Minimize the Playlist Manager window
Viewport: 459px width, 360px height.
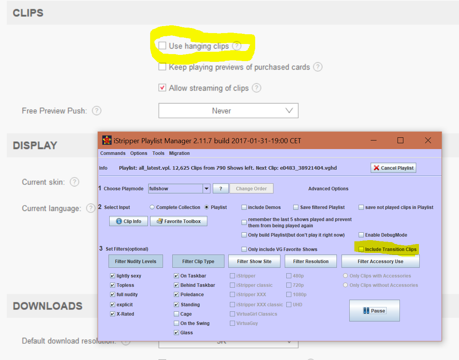click(x=373, y=140)
